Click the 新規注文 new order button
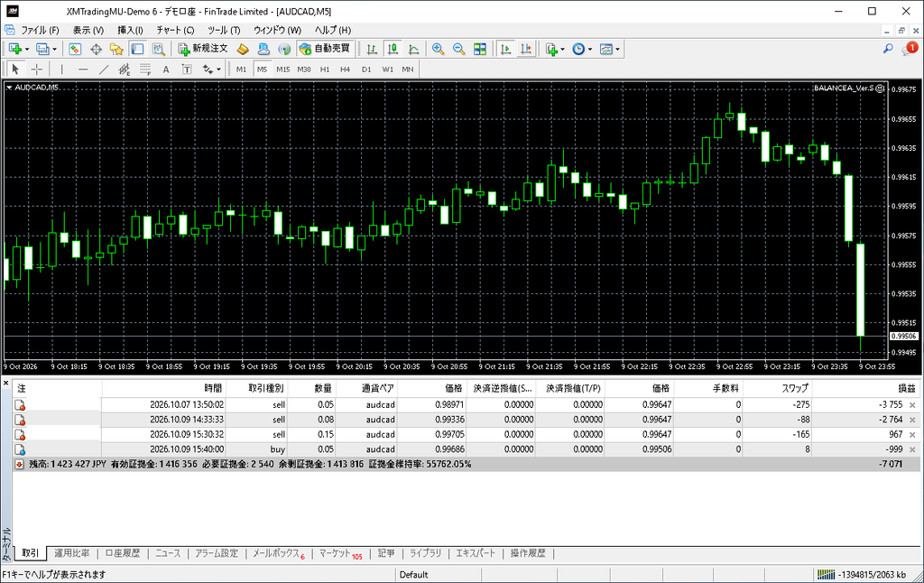Screen dimensions: 924x583 point(203,49)
